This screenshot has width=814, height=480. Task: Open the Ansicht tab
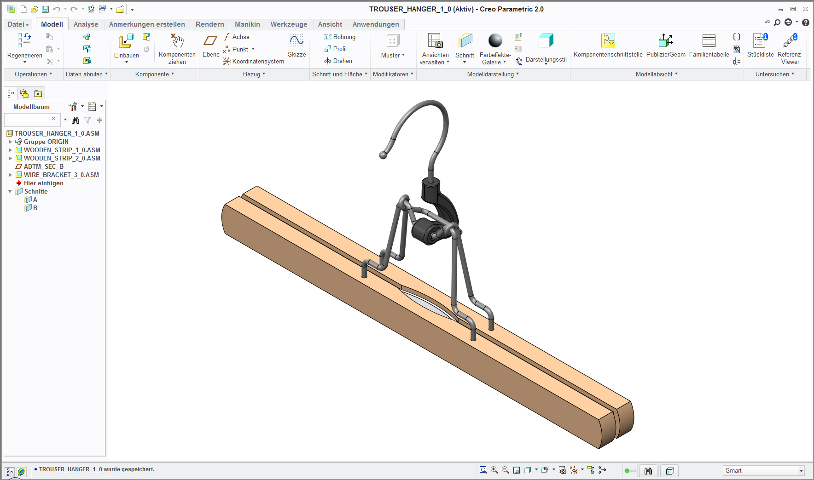[x=330, y=24]
